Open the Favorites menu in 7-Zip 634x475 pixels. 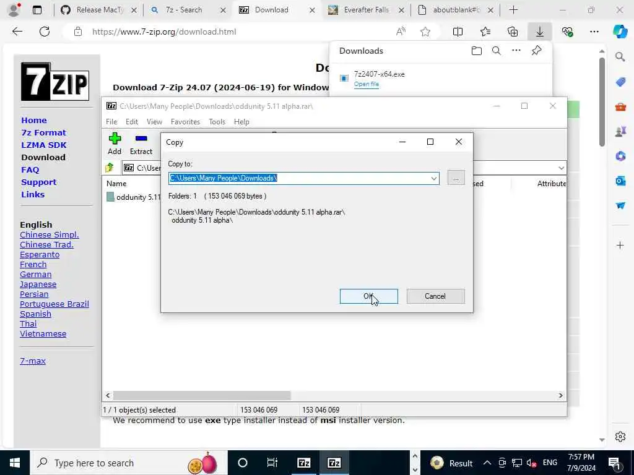coord(185,122)
